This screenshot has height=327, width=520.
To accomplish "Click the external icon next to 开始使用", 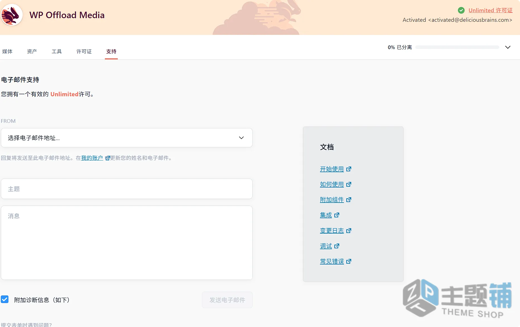I will pos(349,169).
